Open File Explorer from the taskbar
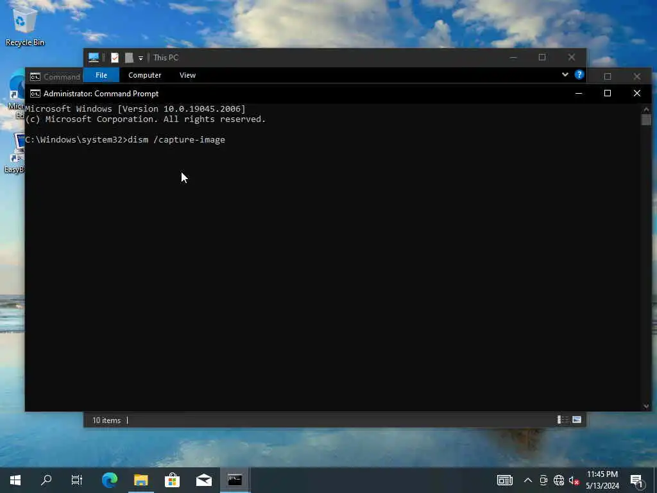This screenshot has width=657, height=493. (x=141, y=480)
